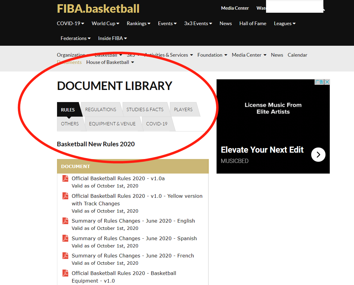Viewport: 354px width, 285px height.
Task: Click the Media Center link in the black header
Action: point(235,8)
